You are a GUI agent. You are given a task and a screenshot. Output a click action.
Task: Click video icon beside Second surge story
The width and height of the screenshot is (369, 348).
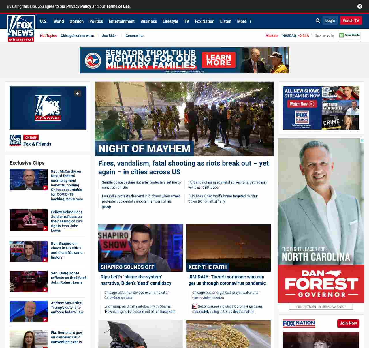pos(195,306)
